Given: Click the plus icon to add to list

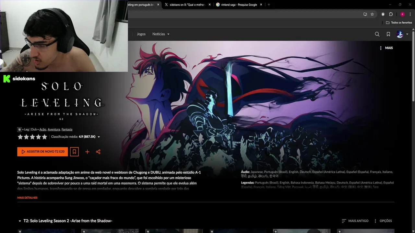Looking at the screenshot, I should [x=87, y=151].
